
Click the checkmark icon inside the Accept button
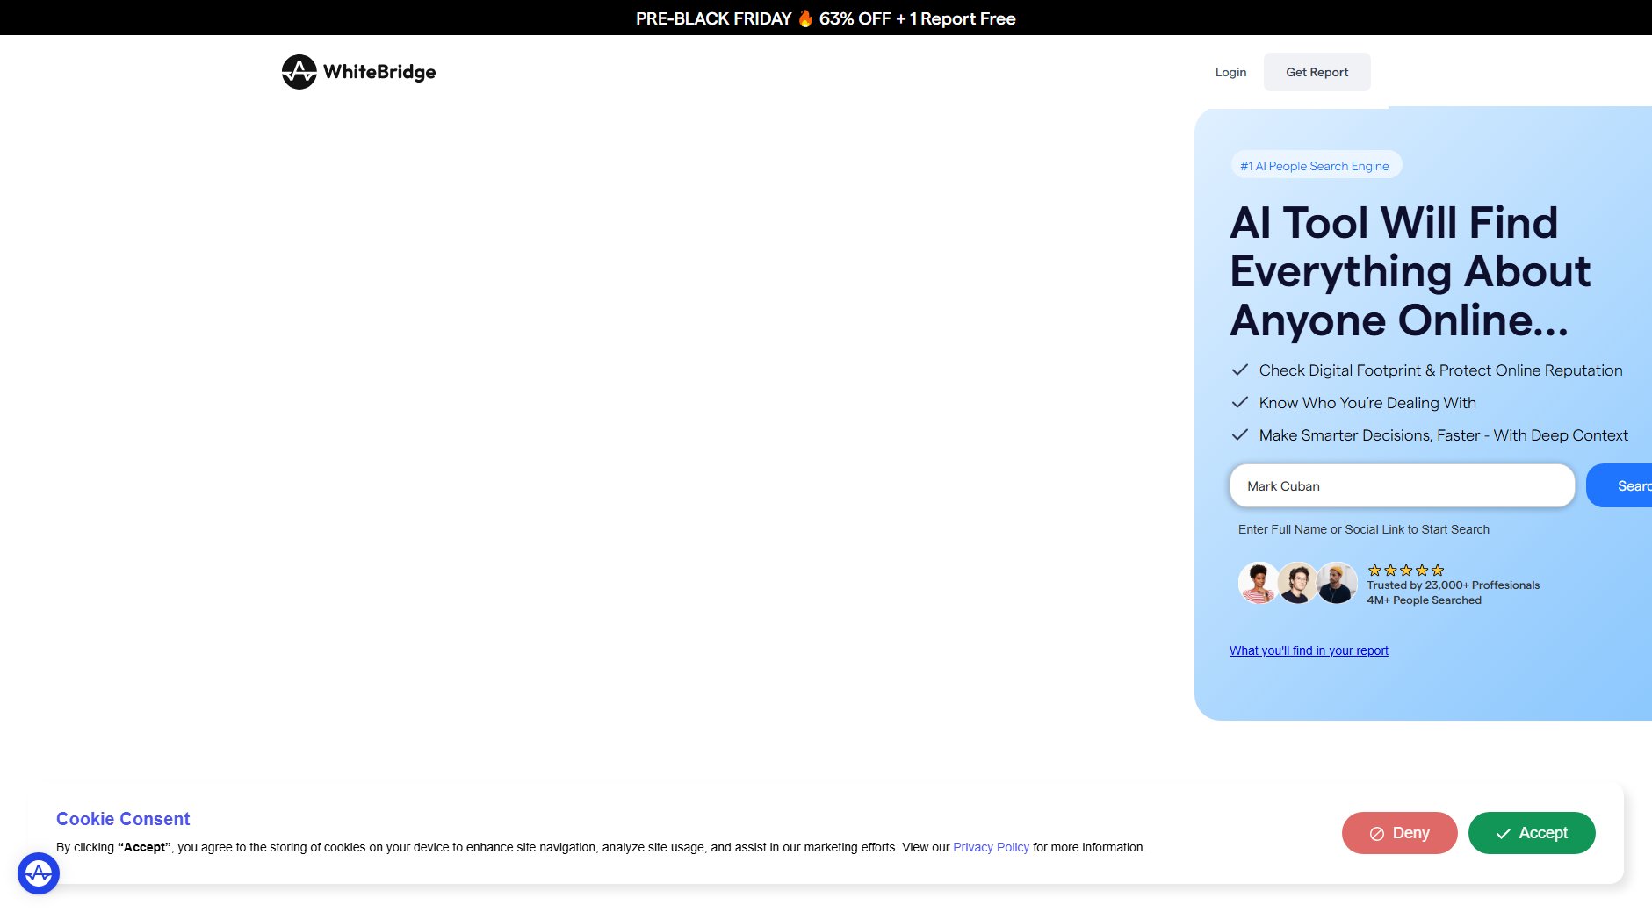(1503, 833)
